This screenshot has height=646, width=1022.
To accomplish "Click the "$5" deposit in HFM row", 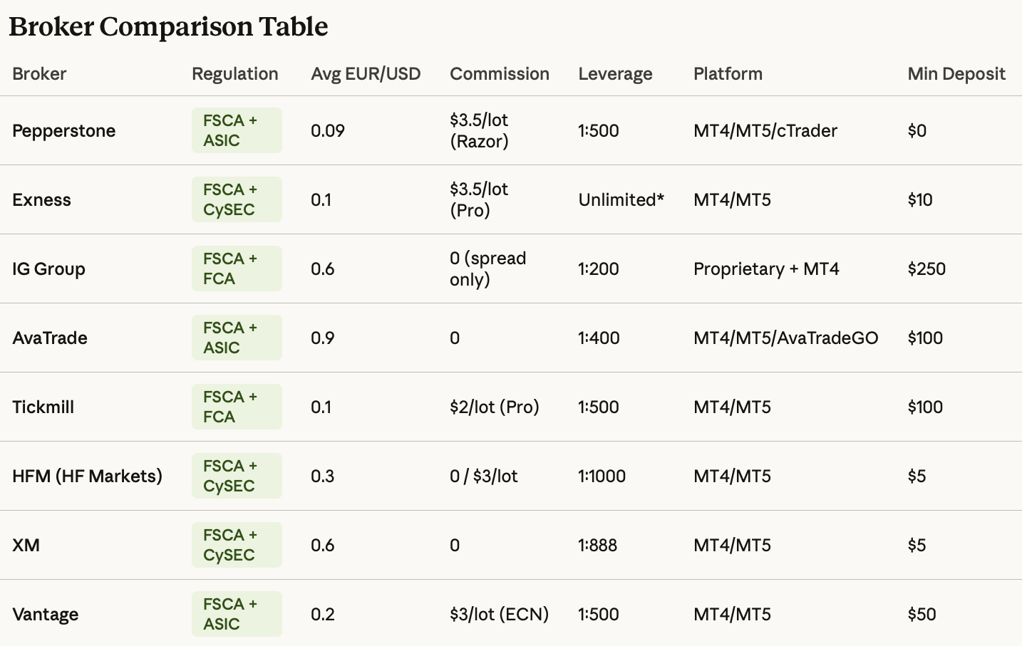I will pyautogui.click(x=917, y=476).
